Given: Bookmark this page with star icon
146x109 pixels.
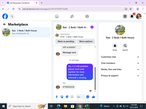Looking at the screenshot, I should (131, 9).
